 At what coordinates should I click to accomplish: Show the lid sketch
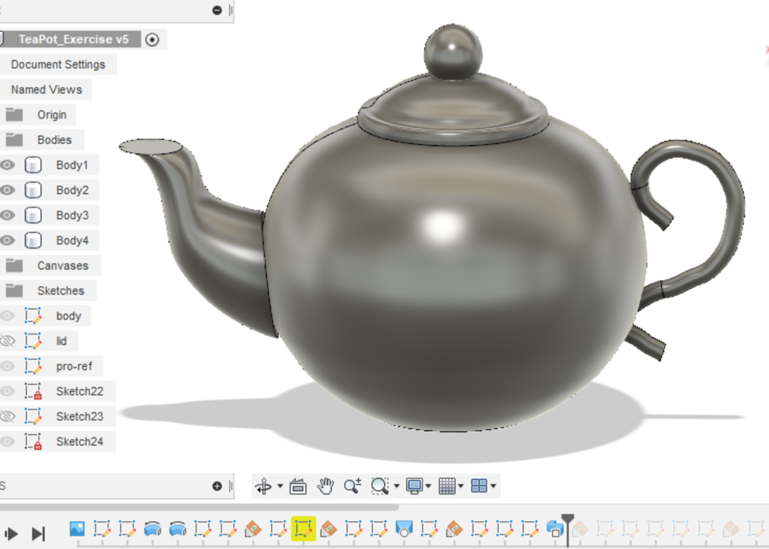point(7,341)
